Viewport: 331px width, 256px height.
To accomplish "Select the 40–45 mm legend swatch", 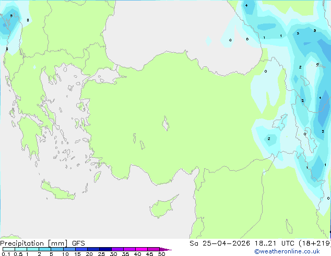I will (x=141, y=249).
